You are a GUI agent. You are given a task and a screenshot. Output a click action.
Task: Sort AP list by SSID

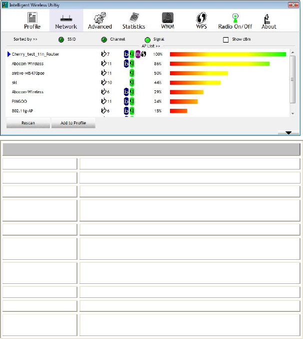tap(61, 40)
